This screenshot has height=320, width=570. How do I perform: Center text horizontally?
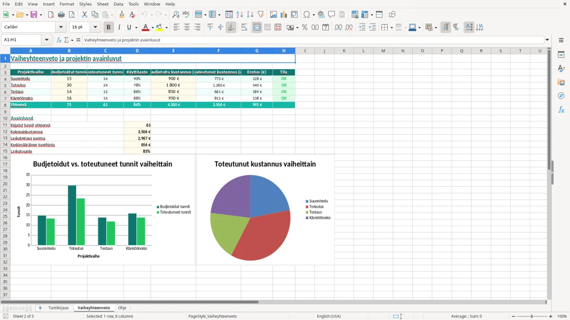click(x=187, y=27)
